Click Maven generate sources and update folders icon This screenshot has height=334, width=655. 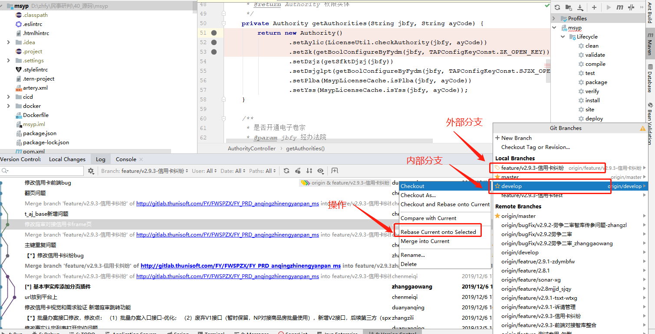(x=569, y=7)
